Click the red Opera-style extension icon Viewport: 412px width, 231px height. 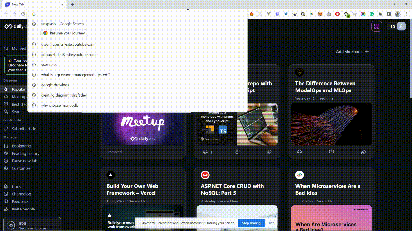(x=337, y=14)
